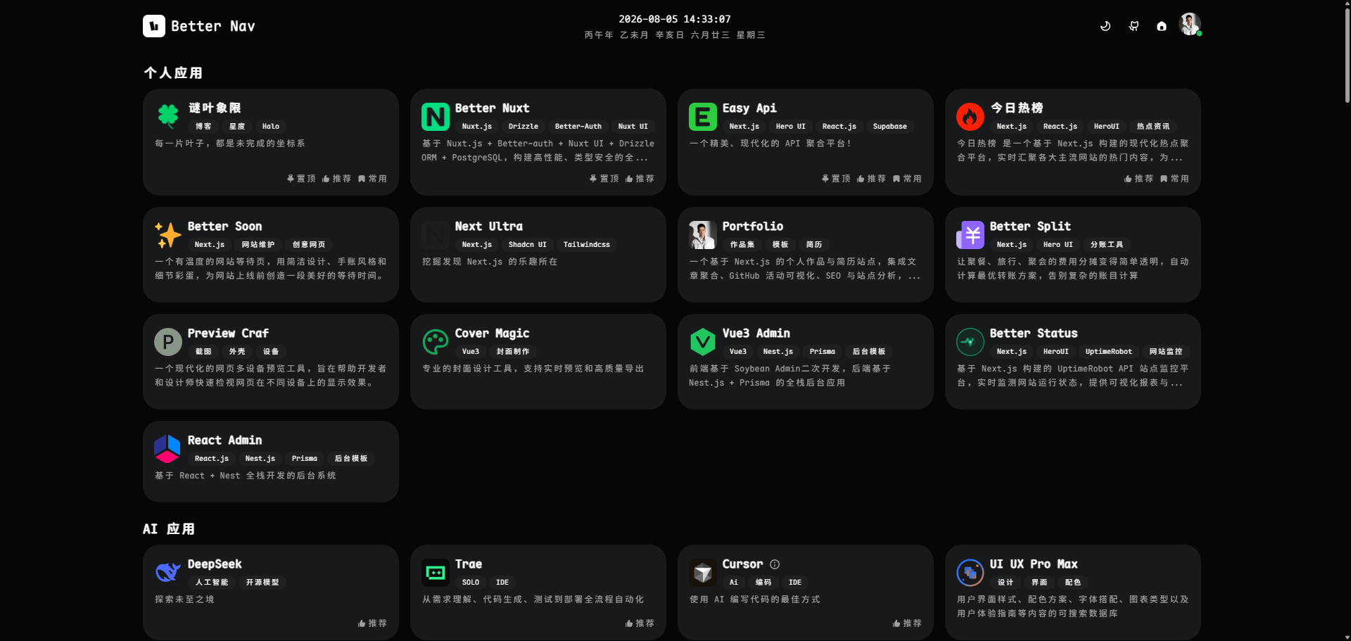The height and width of the screenshot is (641, 1351).
Task: Click the 置顶 label on Better Nuxt card
Action: click(604, 179)
